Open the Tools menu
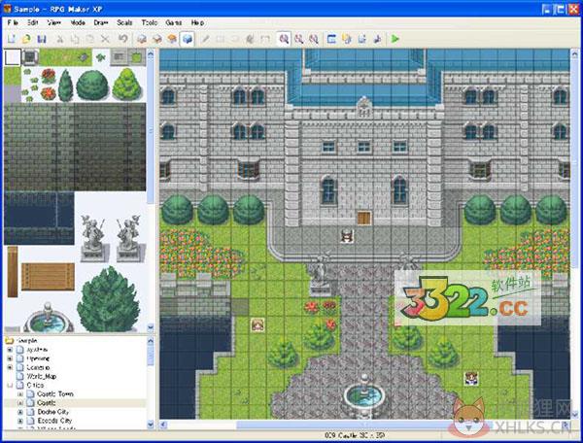The height and width of the screenshot is (443, 583). (150, 22)
